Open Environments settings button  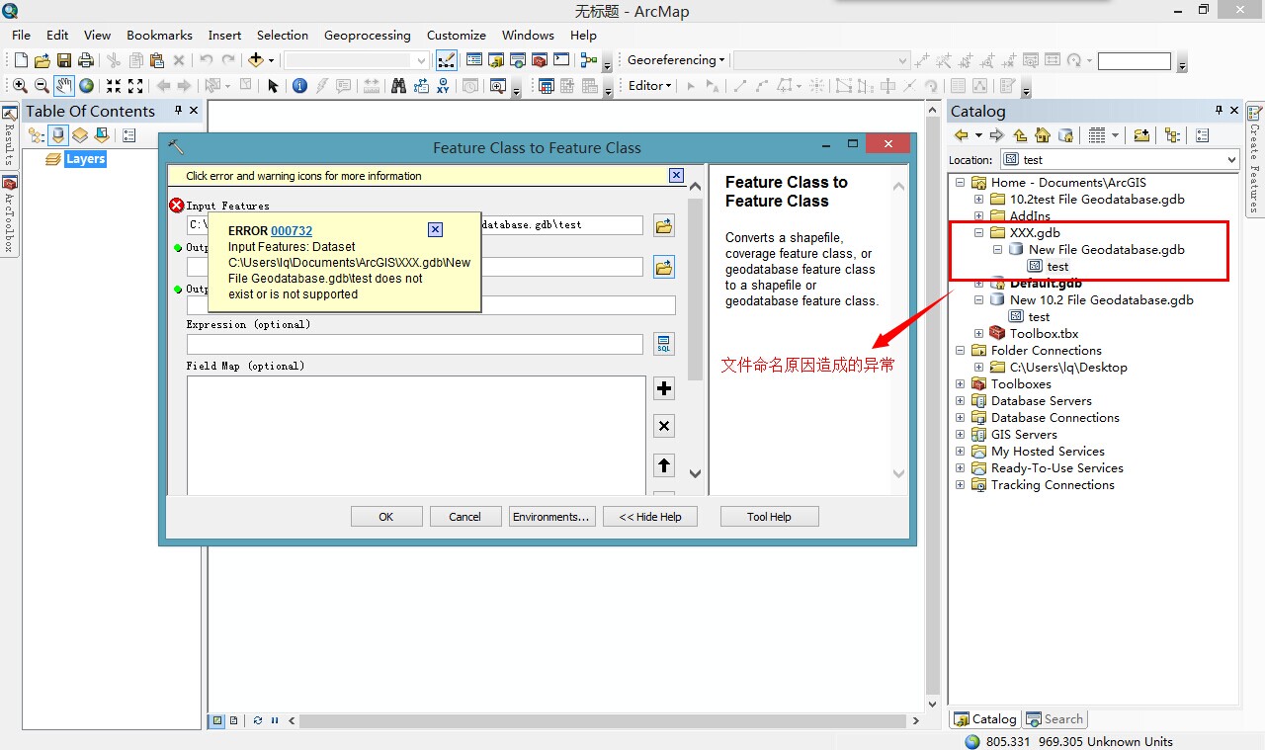coord(550,517)
